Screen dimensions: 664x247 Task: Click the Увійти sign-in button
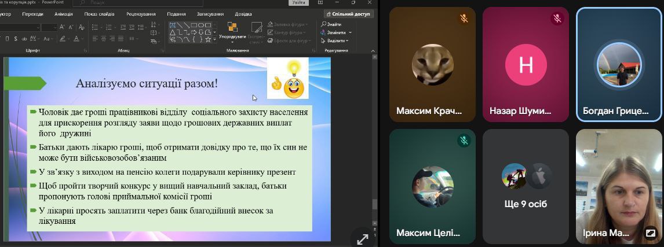(x=298, y=2)
